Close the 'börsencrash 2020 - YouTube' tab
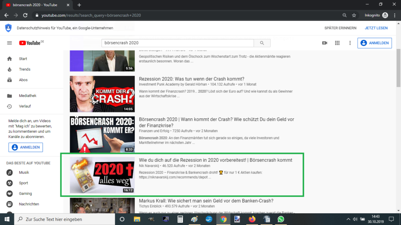The height and width of the screenshot is (225, 401). point(68,5)
